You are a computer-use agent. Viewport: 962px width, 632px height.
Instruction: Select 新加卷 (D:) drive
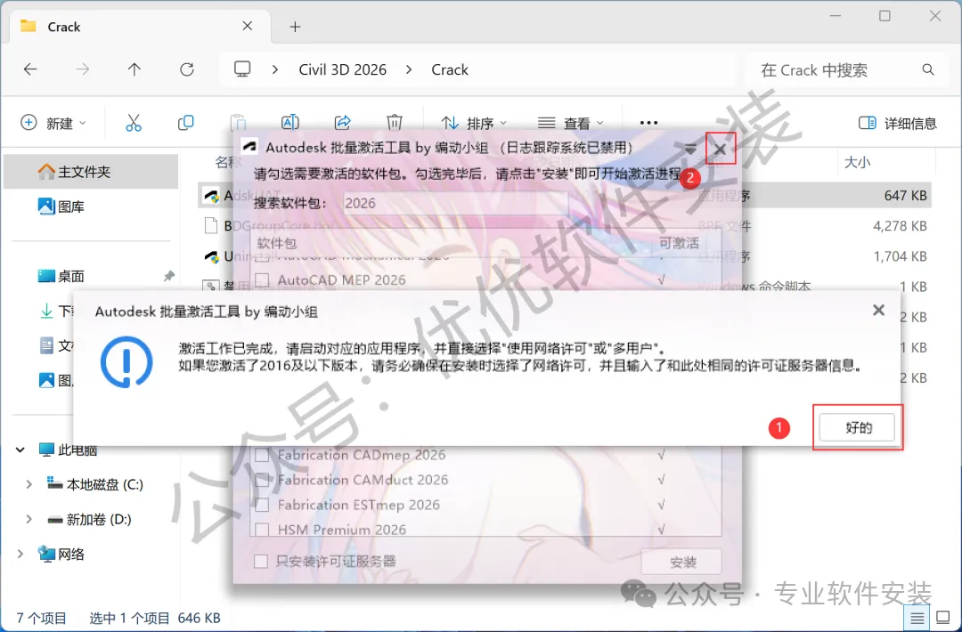90,519
